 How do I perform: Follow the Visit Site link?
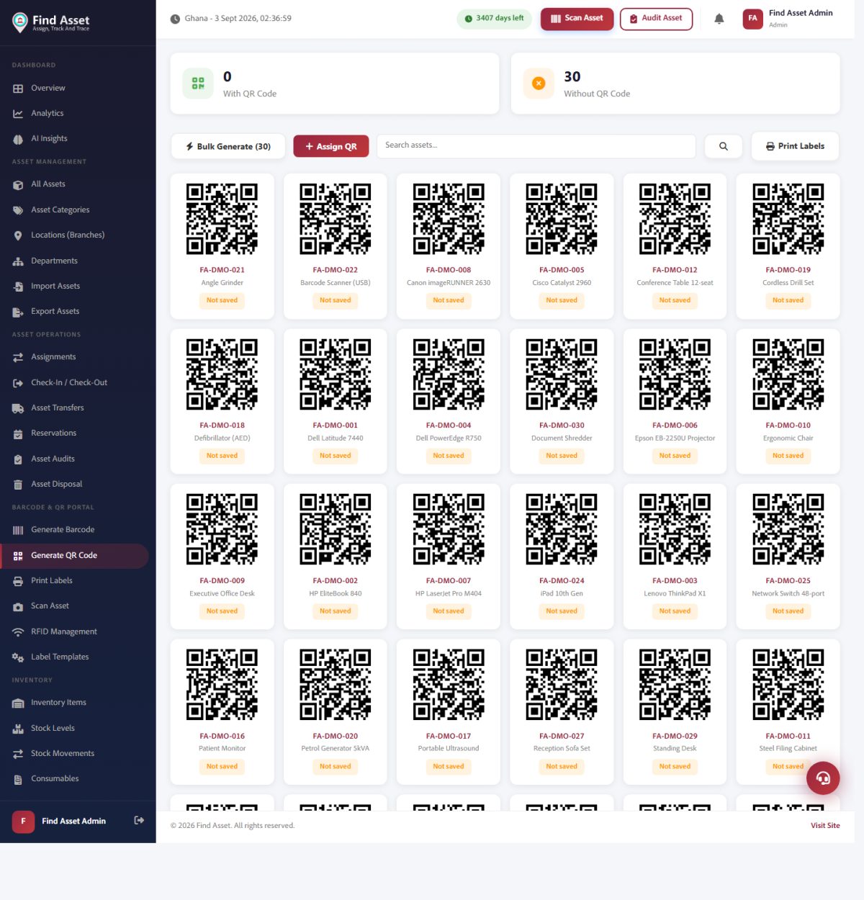click(825, 826)
